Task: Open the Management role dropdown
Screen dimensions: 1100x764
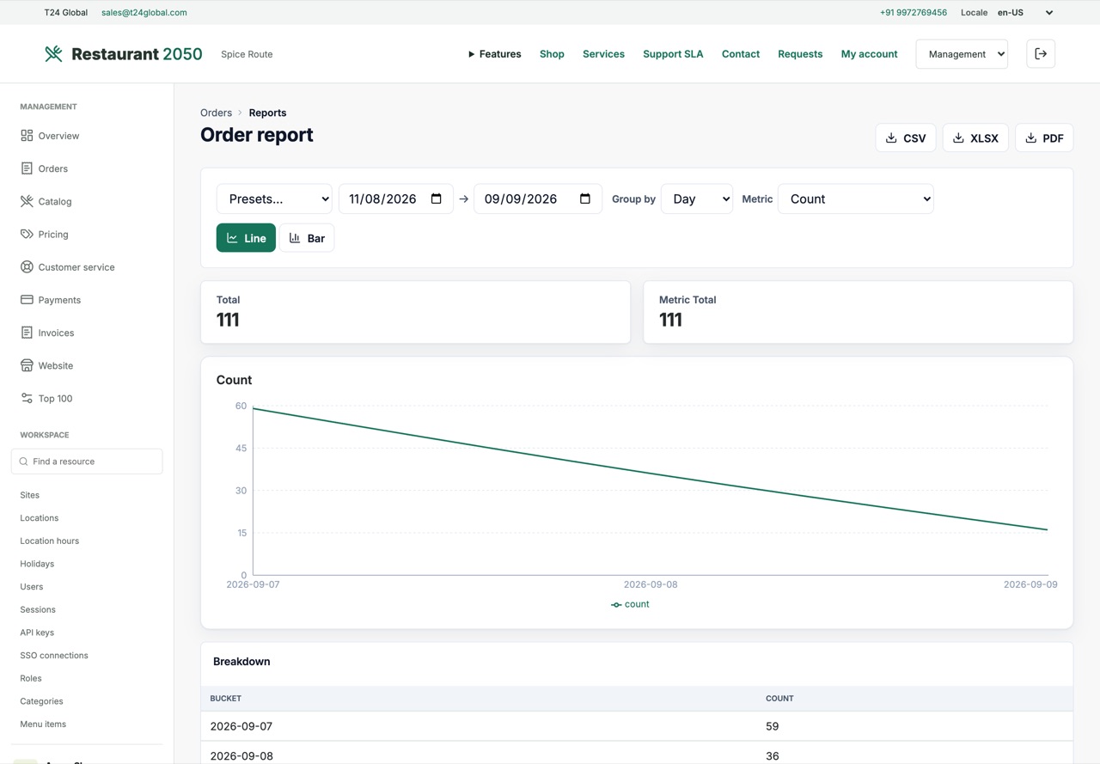Action: point(962,53)
